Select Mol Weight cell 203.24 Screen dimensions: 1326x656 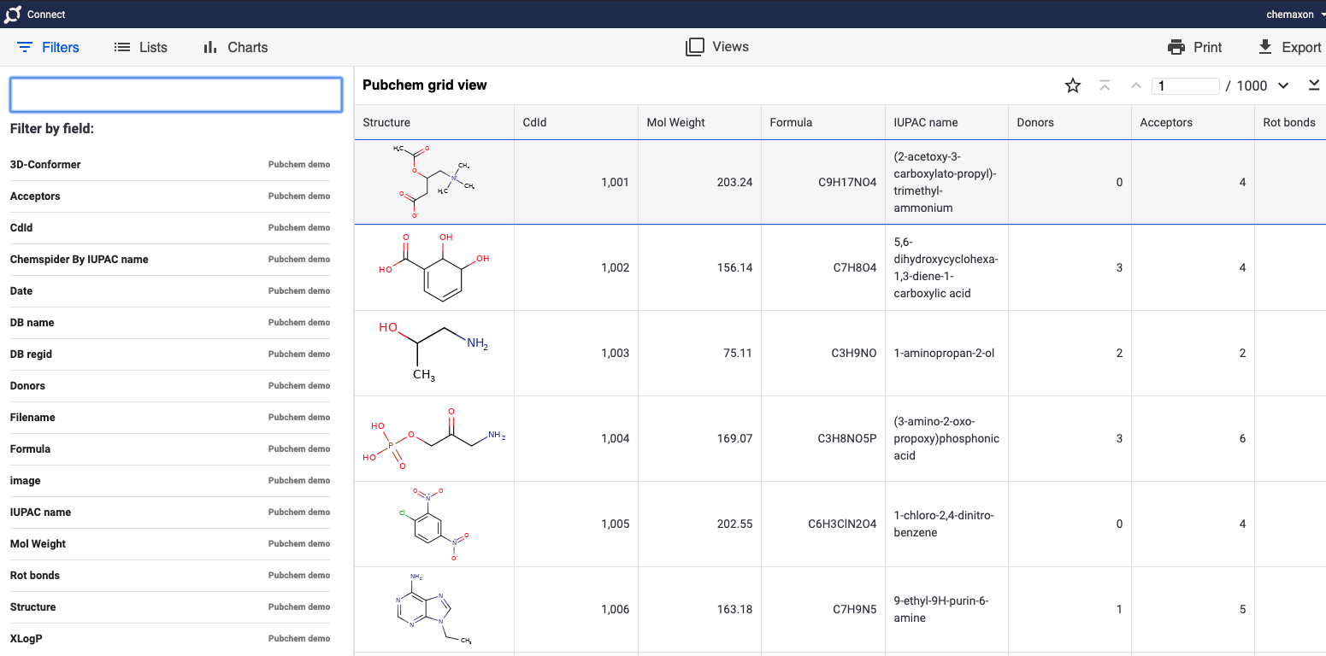(x=699, y=182)
